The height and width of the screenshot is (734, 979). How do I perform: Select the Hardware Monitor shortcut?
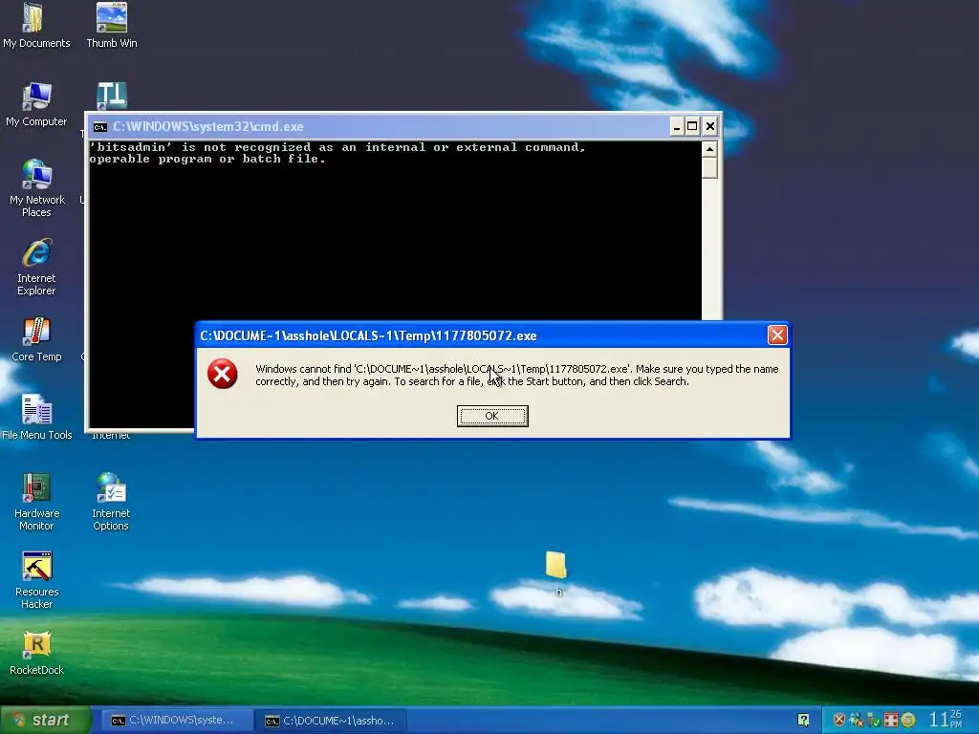[x=36, y=502]
